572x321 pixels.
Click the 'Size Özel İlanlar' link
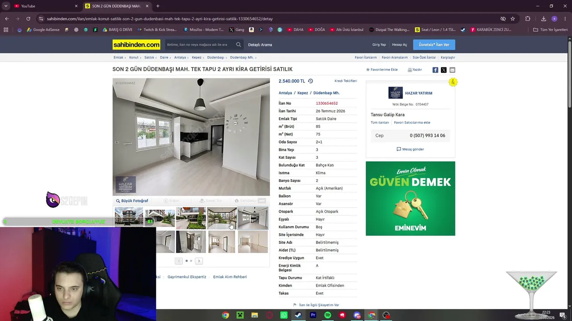tap(424, 58)
